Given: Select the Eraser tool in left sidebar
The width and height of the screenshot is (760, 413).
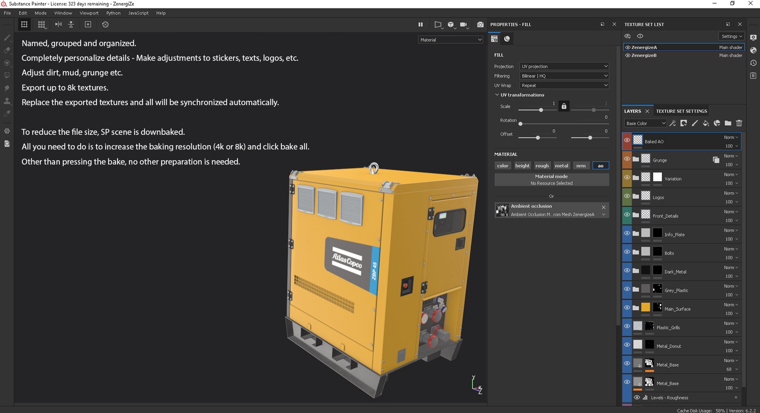Looking at the screenshot, I should [x=7, y=50].
